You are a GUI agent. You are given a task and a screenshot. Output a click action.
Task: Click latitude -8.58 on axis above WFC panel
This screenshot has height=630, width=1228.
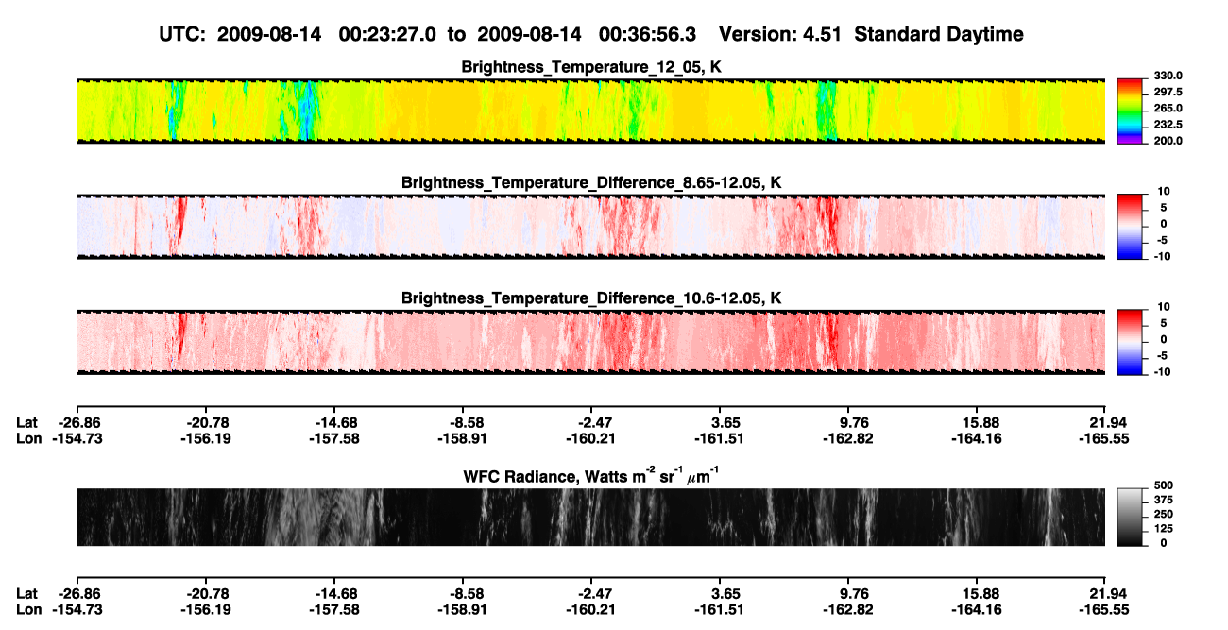click(x=463, y=422)
